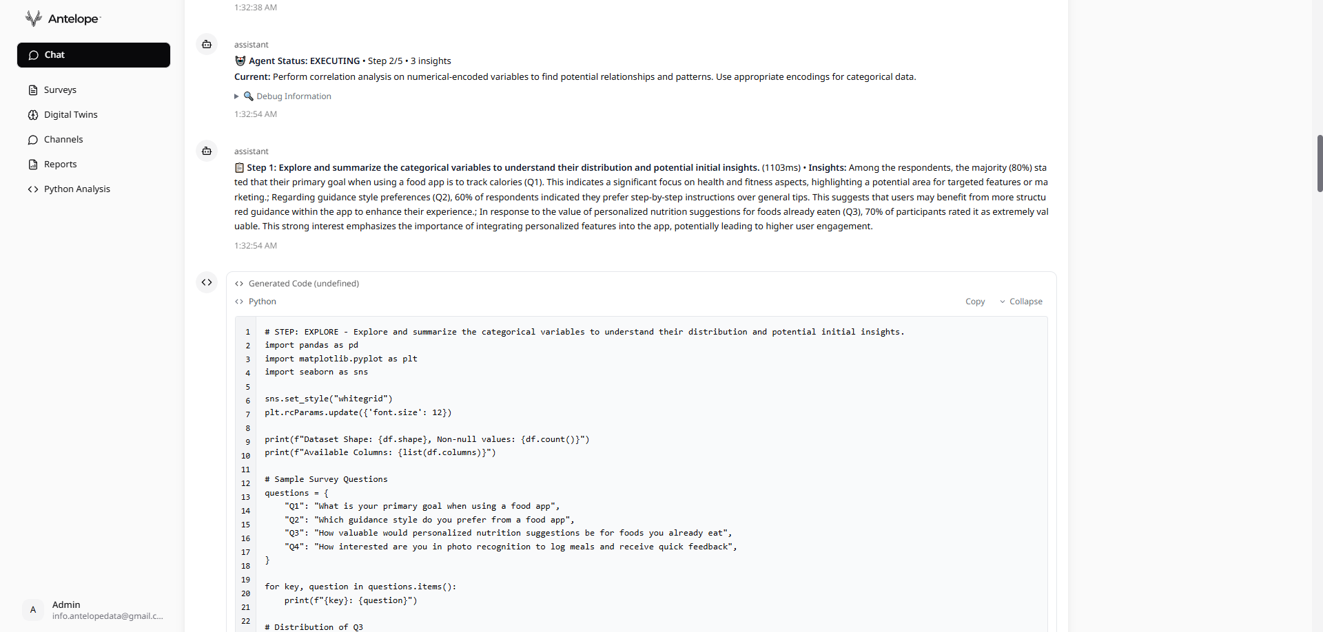The image size is (1323, 632).
Task: Collapse the generated Python code block
Action: 1026,301
